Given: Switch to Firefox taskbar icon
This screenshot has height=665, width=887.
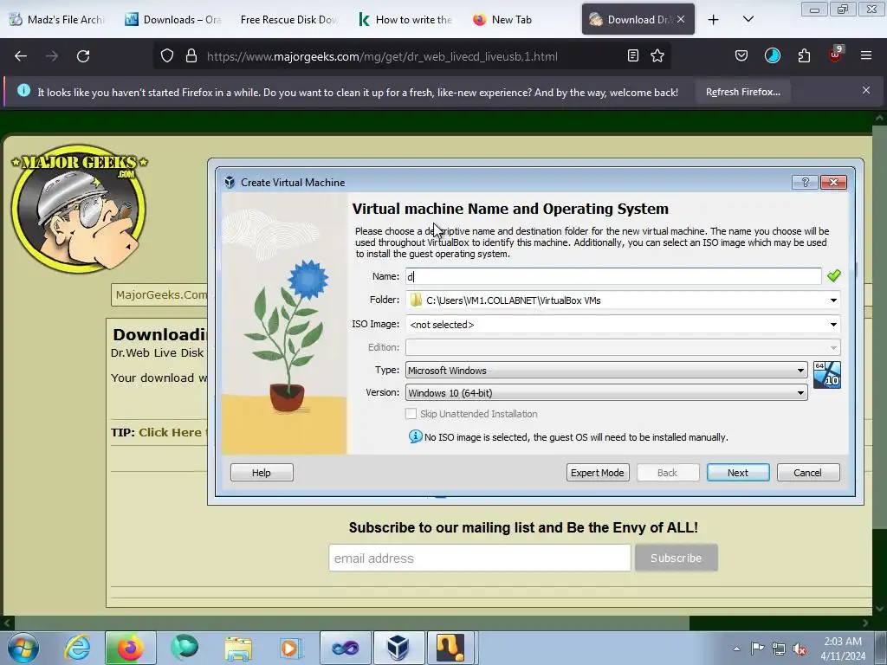Looking at the screenshot, I should [x=130, y=648].
